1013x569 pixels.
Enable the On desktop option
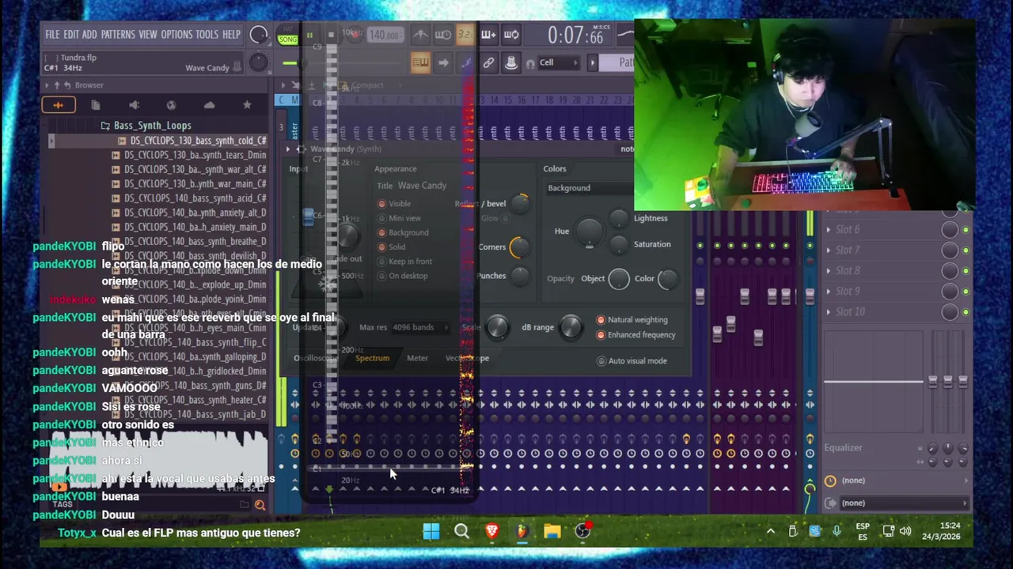coord(381,276)
